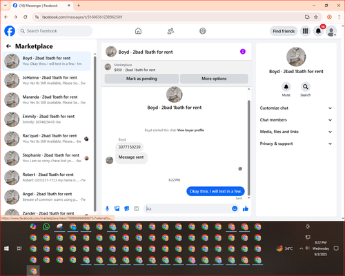Click the conversation list scrollbar
This screenshot has height=276, width=345.
95,133
